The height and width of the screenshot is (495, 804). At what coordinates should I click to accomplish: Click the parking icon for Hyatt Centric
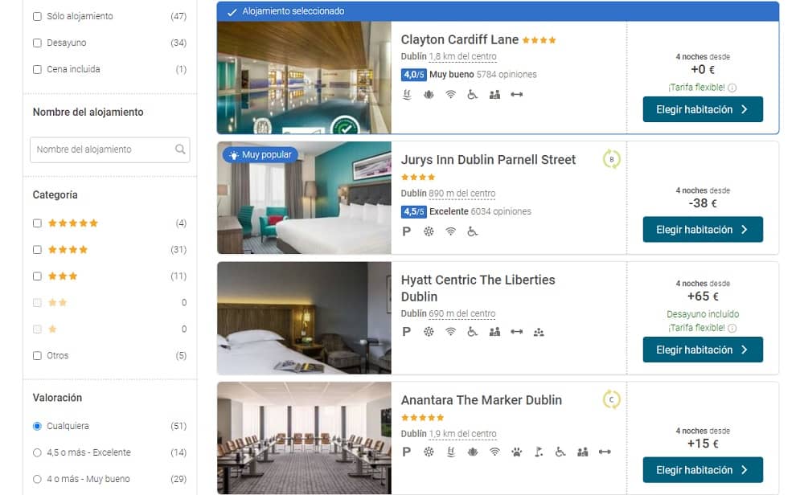pyautogui.click(x=407, y=332)
